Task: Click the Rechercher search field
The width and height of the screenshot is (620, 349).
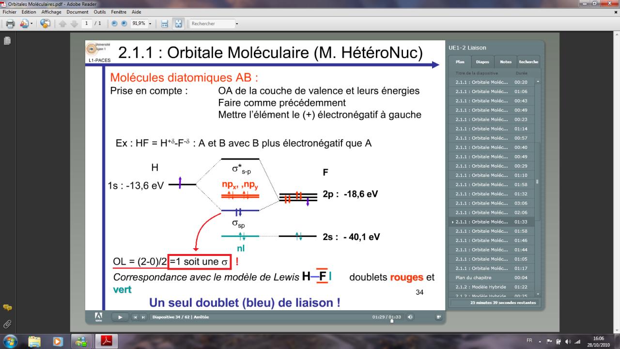Action: click(212, 23)
